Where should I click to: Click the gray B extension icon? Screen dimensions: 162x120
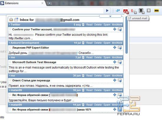pyautogui.click(x=148, y=11)
